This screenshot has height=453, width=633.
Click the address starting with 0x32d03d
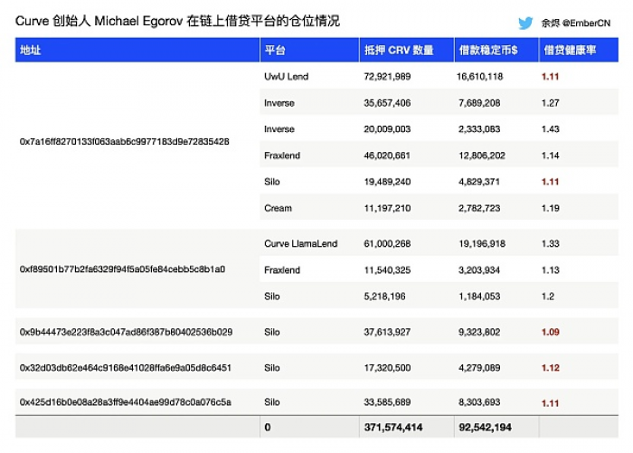pyautogui.click(x=125, y=368)
